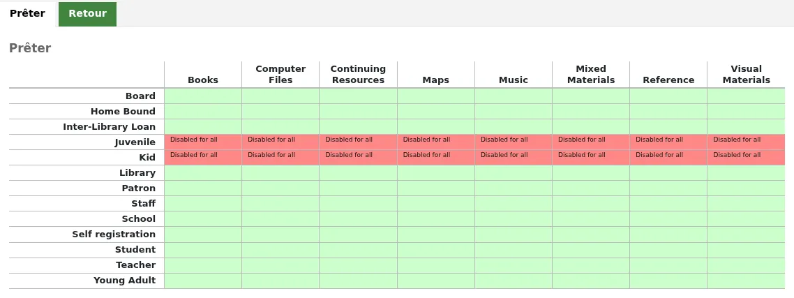Click the Kid Music 'Disabled for all' cell
Screen dimensions: 794x298
(x=514, y=158)
